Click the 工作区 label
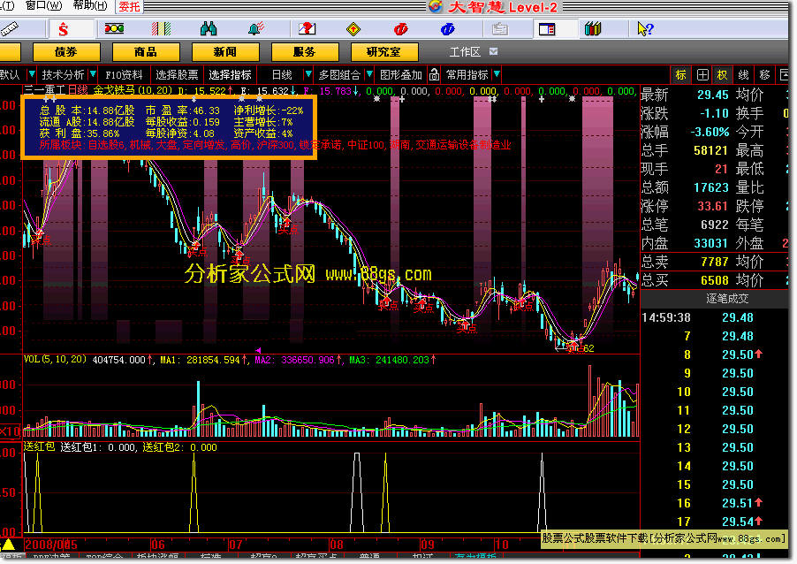Screen dimensions: 797x564 [x=465, y=52]
